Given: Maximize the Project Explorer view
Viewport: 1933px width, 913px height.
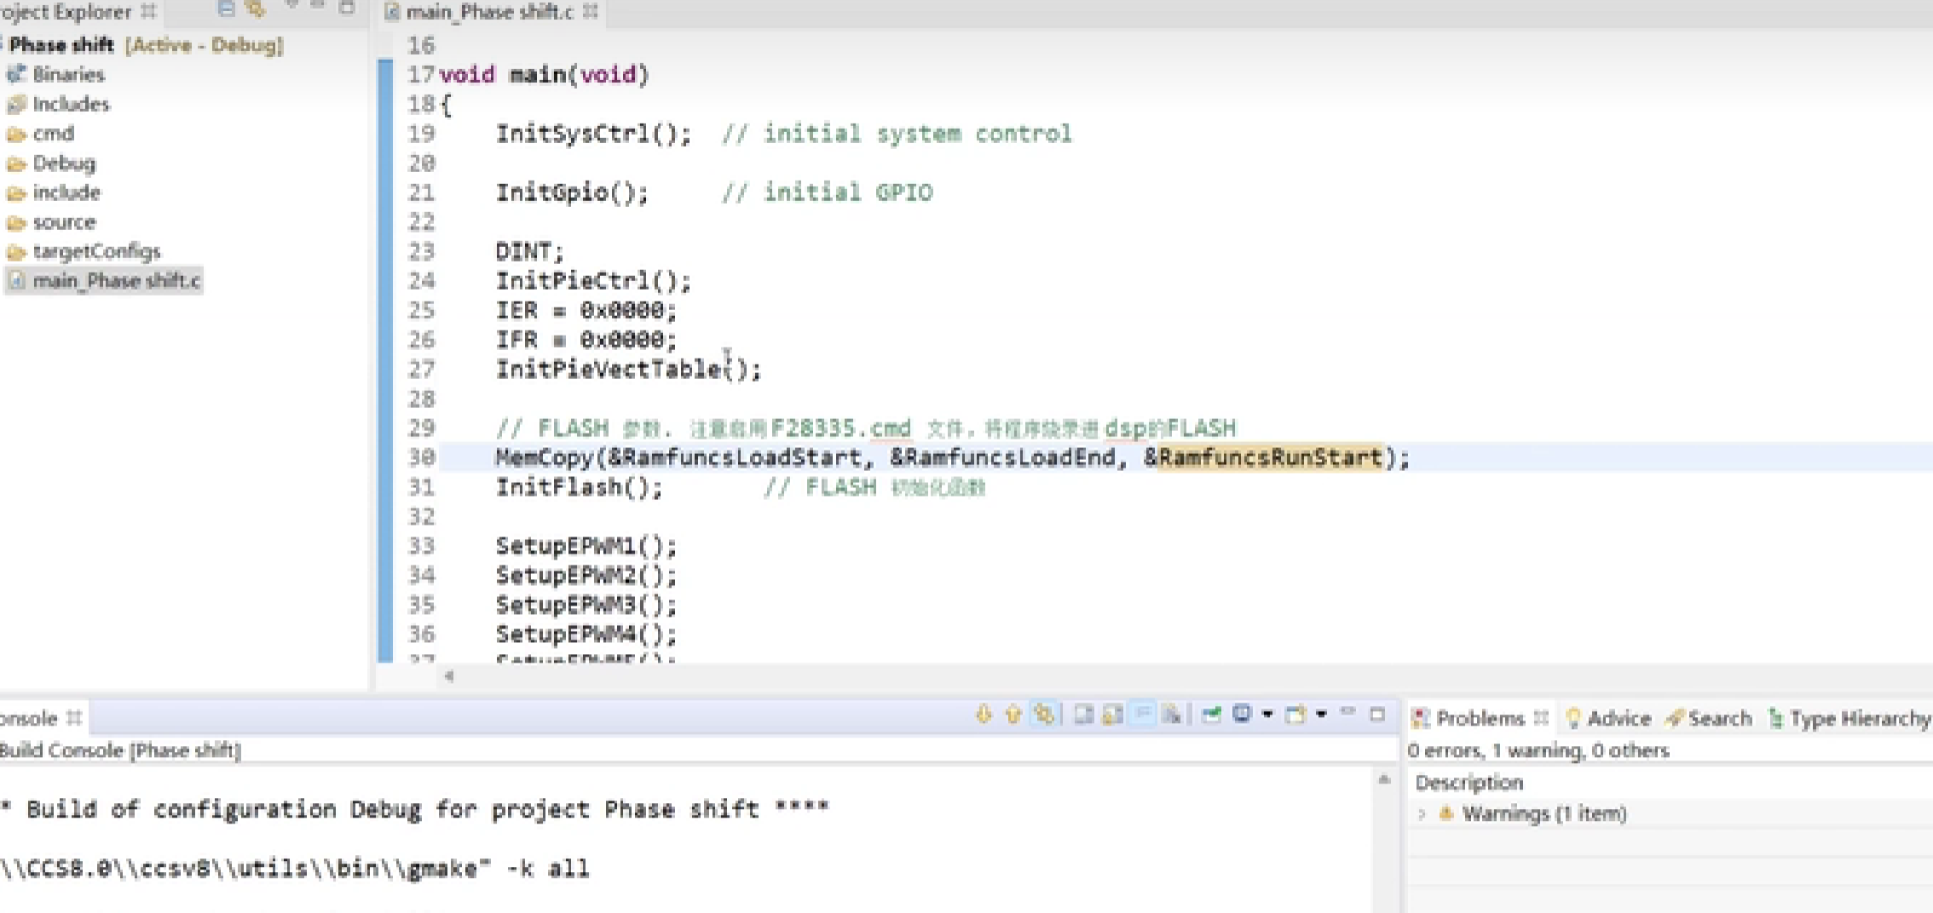Looking at the screenshot, I should click(x=346, y=9).
